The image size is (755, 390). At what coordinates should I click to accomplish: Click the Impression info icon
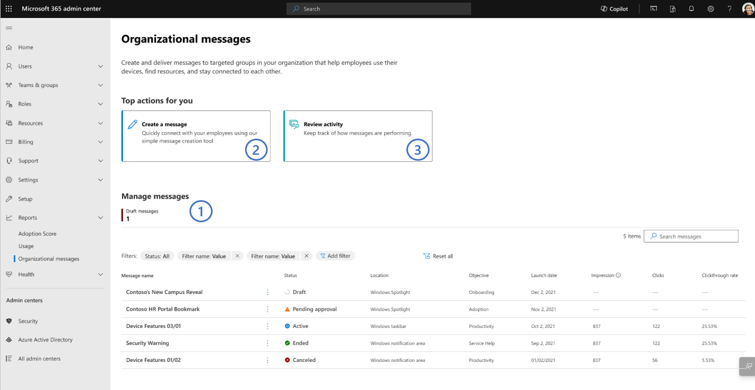point(618,275)
